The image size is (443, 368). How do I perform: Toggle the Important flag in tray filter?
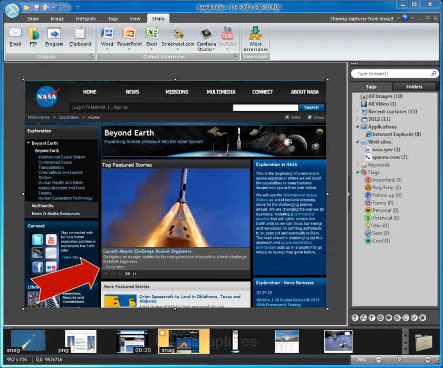355,318
